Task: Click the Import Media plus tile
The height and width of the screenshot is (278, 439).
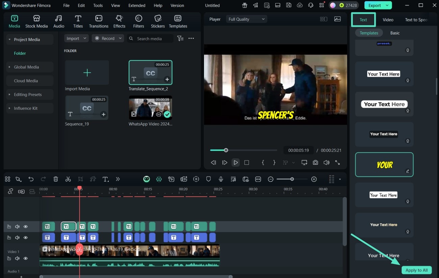Action: pyautogui.click(x=87, y=73)
